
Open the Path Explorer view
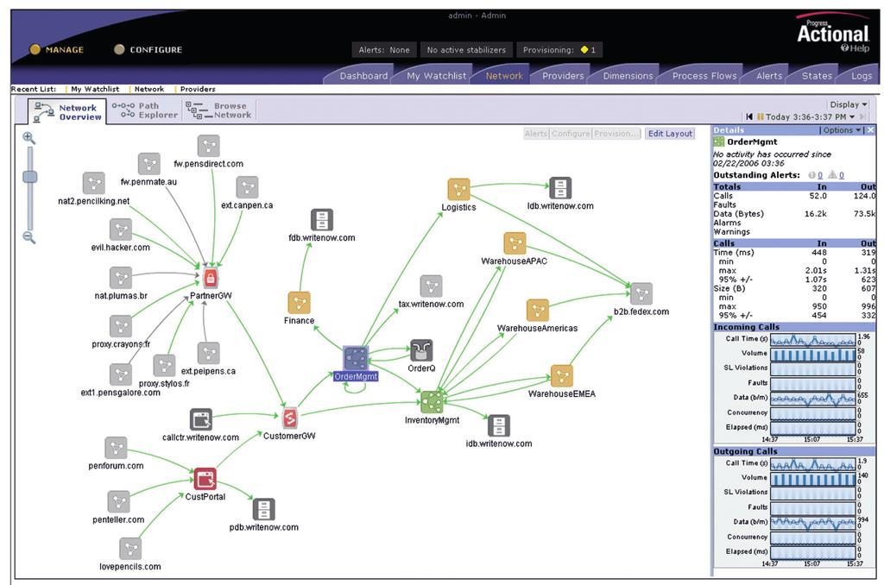(145, 110)
